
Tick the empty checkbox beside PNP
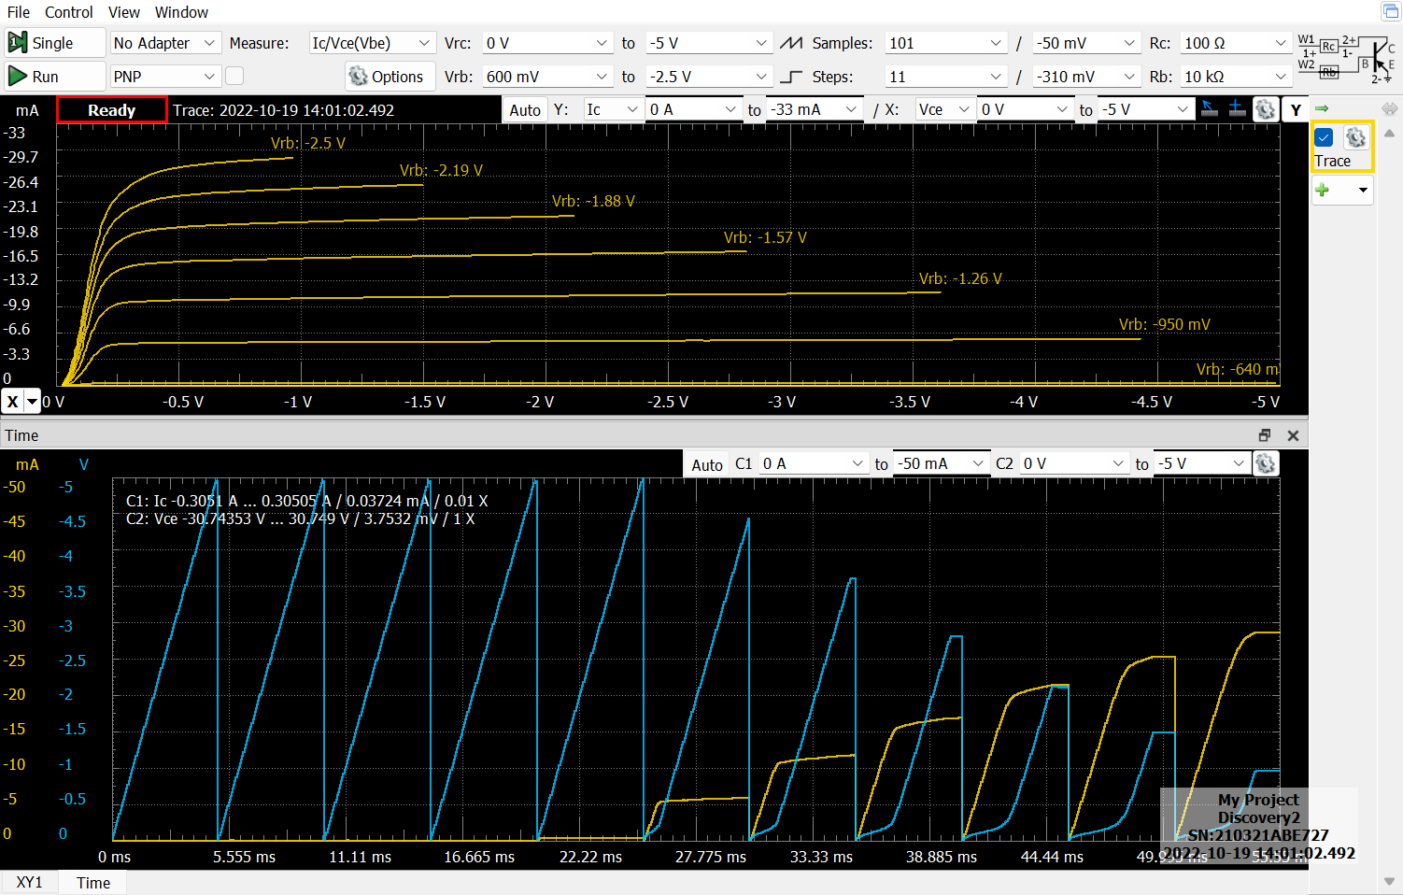[x=234, y=76]
